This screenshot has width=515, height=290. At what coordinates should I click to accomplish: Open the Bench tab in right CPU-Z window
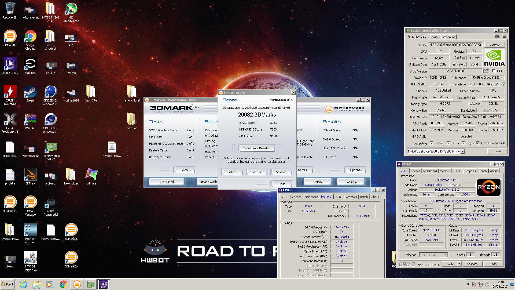pyautogui.click(x=483, y=171)
